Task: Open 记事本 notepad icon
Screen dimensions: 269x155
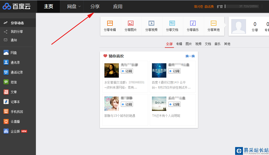Action: point(6,102)
